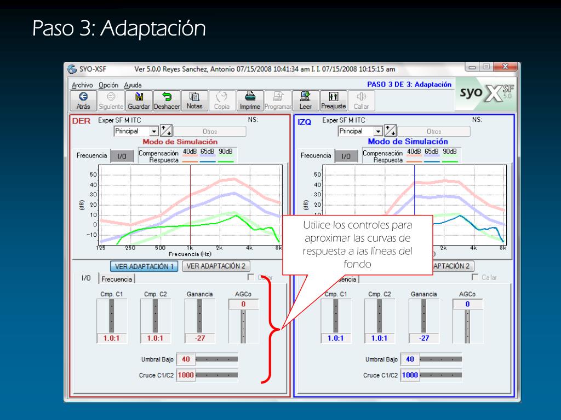Click the Programar toolbar icon

click(278, 101)
